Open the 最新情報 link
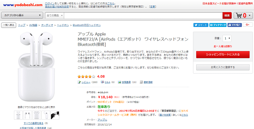 coord(148,82)
